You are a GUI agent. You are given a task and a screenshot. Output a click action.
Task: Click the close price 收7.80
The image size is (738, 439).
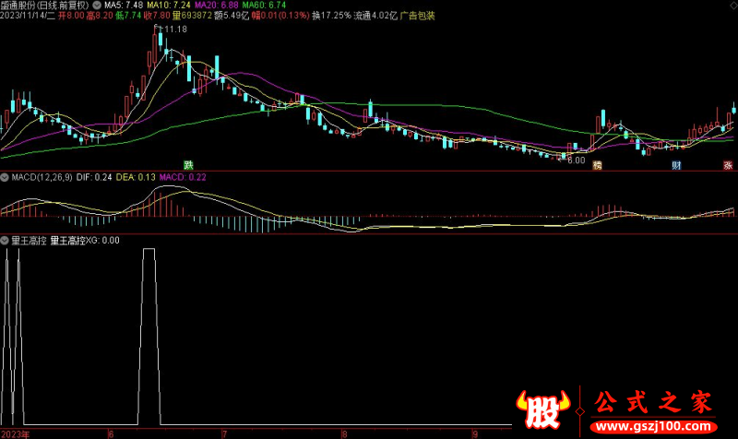point(157,16)
